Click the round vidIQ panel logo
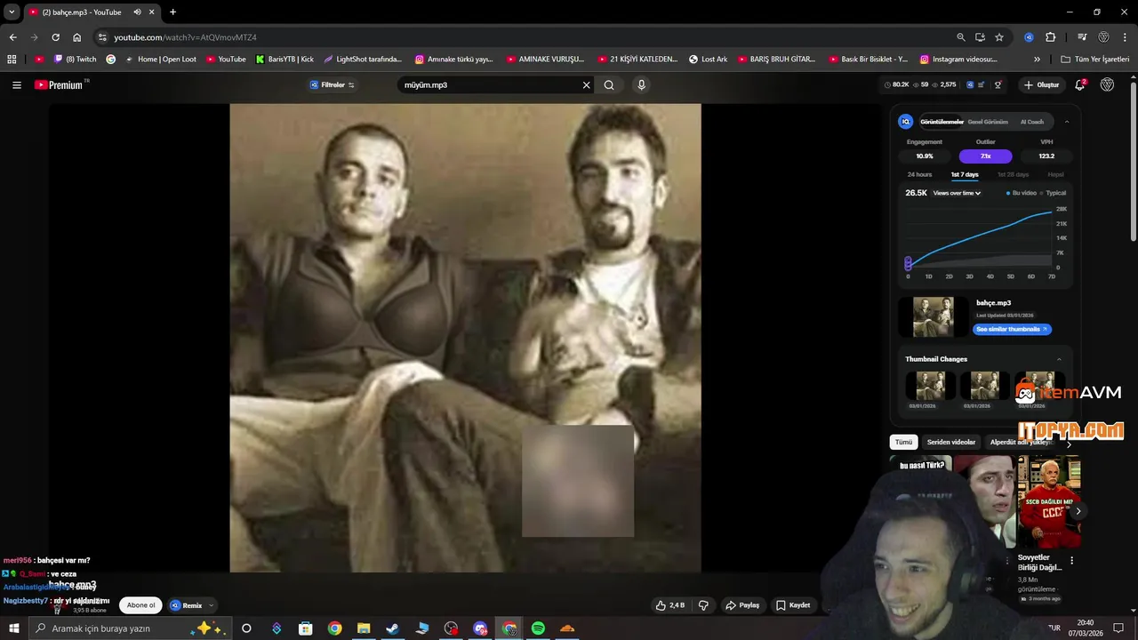This screenshot has width=1138, height=640. pyautogui.click(x=905, y=122)
